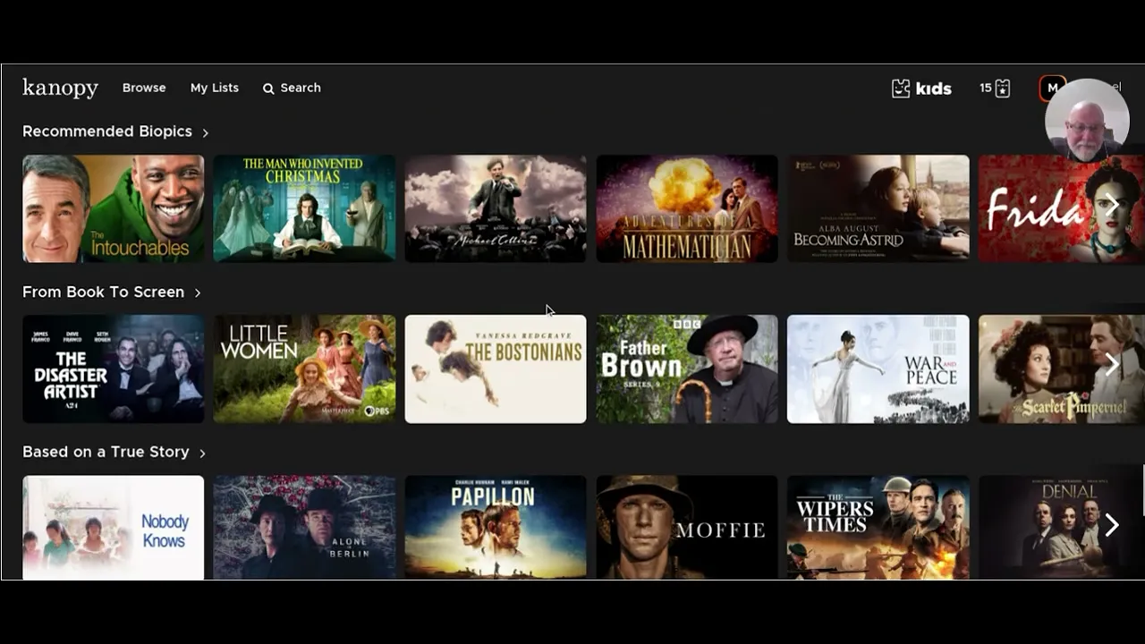Click the presenter webcam bubble
The height and width of the screenshot is (644, 1145).
click(x=1087, y=121)
